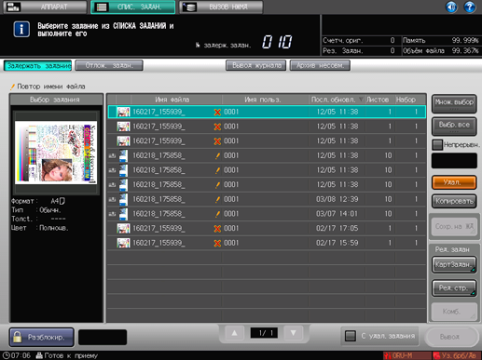Click pencil mark in 03/07 14:01 row
This screenshot has height=360, width=482.
(217, 214)
